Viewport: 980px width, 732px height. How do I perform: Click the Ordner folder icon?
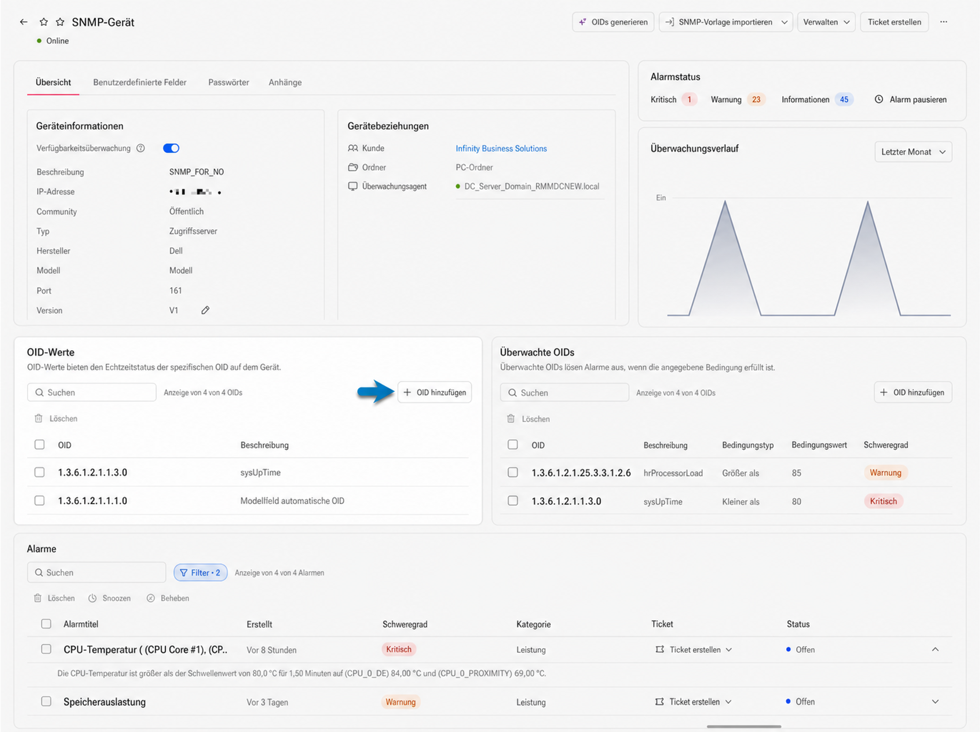click(353, 167)
